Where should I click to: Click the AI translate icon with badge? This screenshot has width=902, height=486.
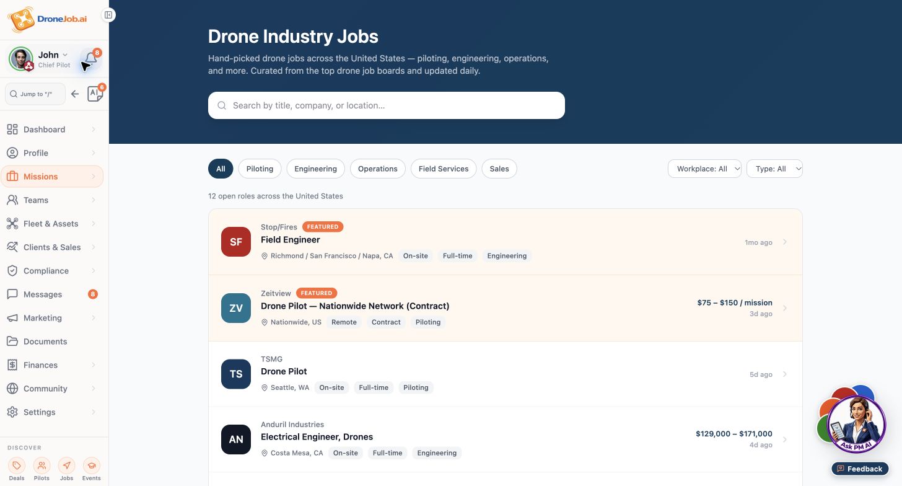click(x=95, y=94)
